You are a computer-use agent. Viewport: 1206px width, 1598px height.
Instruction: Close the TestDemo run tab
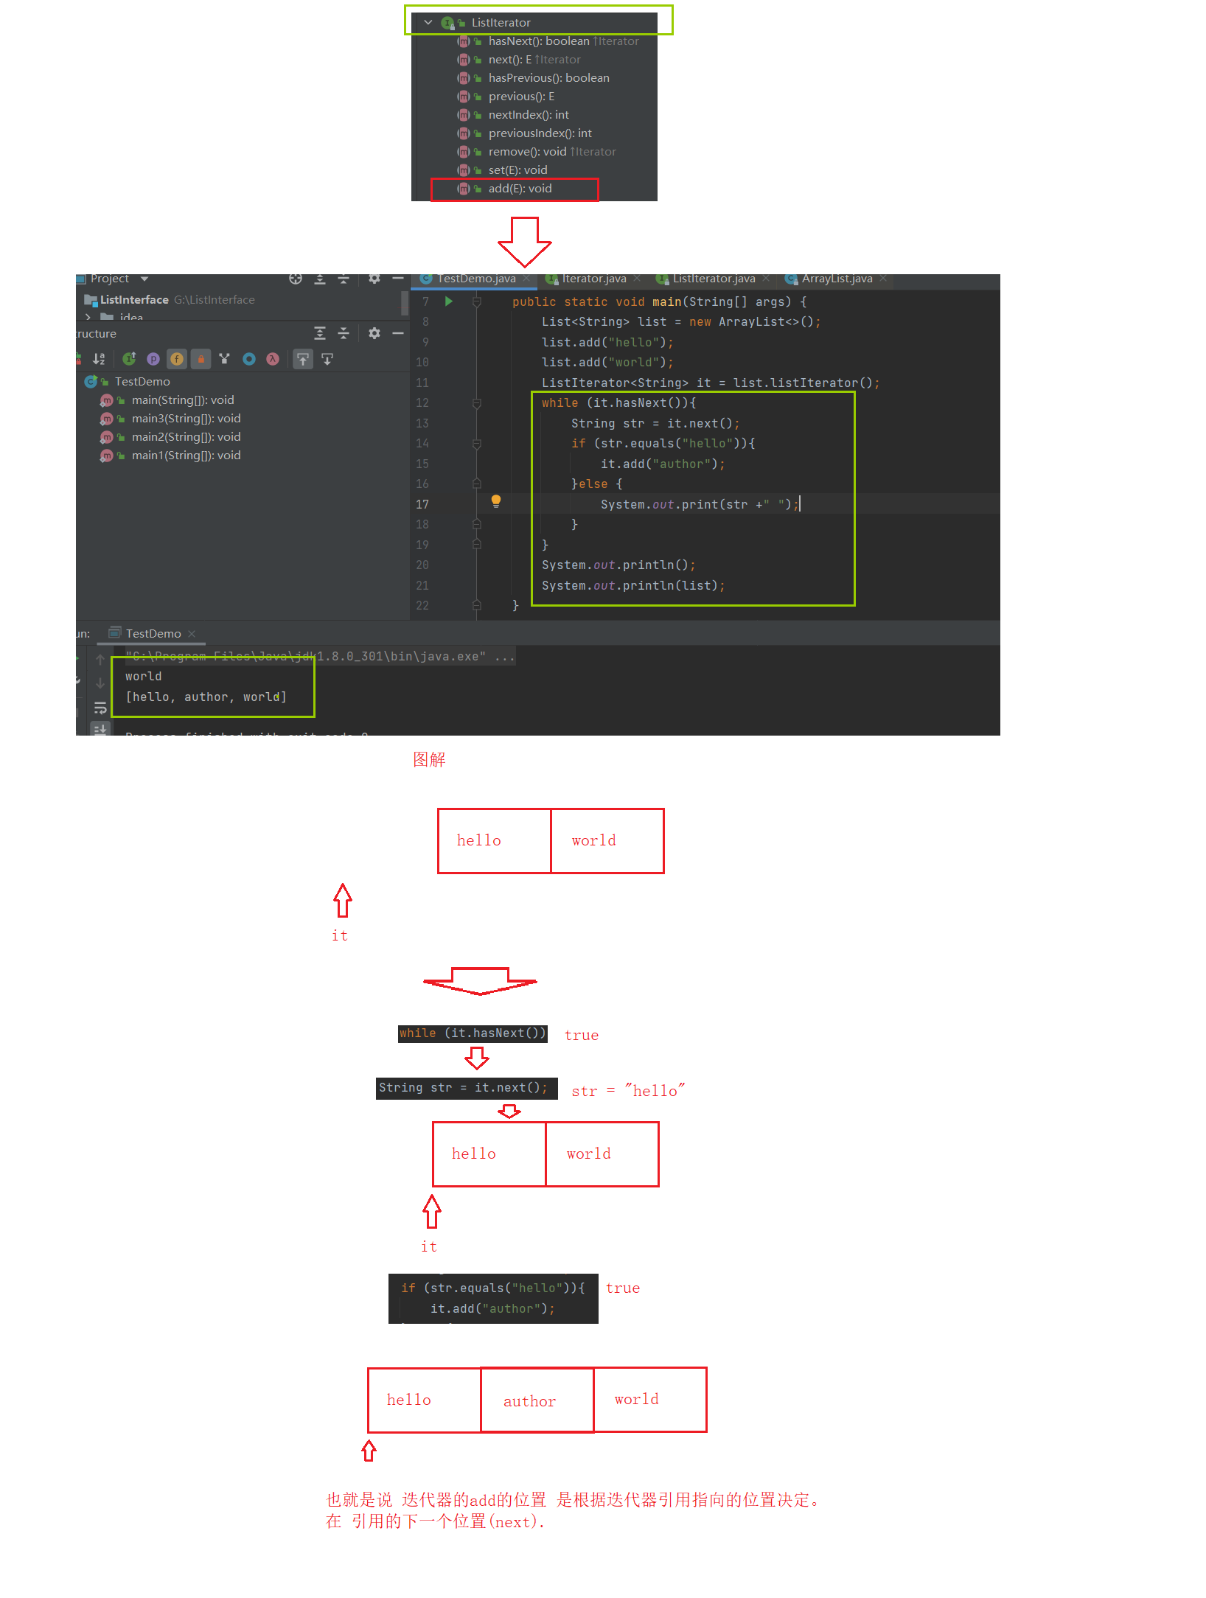(x=192, y=634)
